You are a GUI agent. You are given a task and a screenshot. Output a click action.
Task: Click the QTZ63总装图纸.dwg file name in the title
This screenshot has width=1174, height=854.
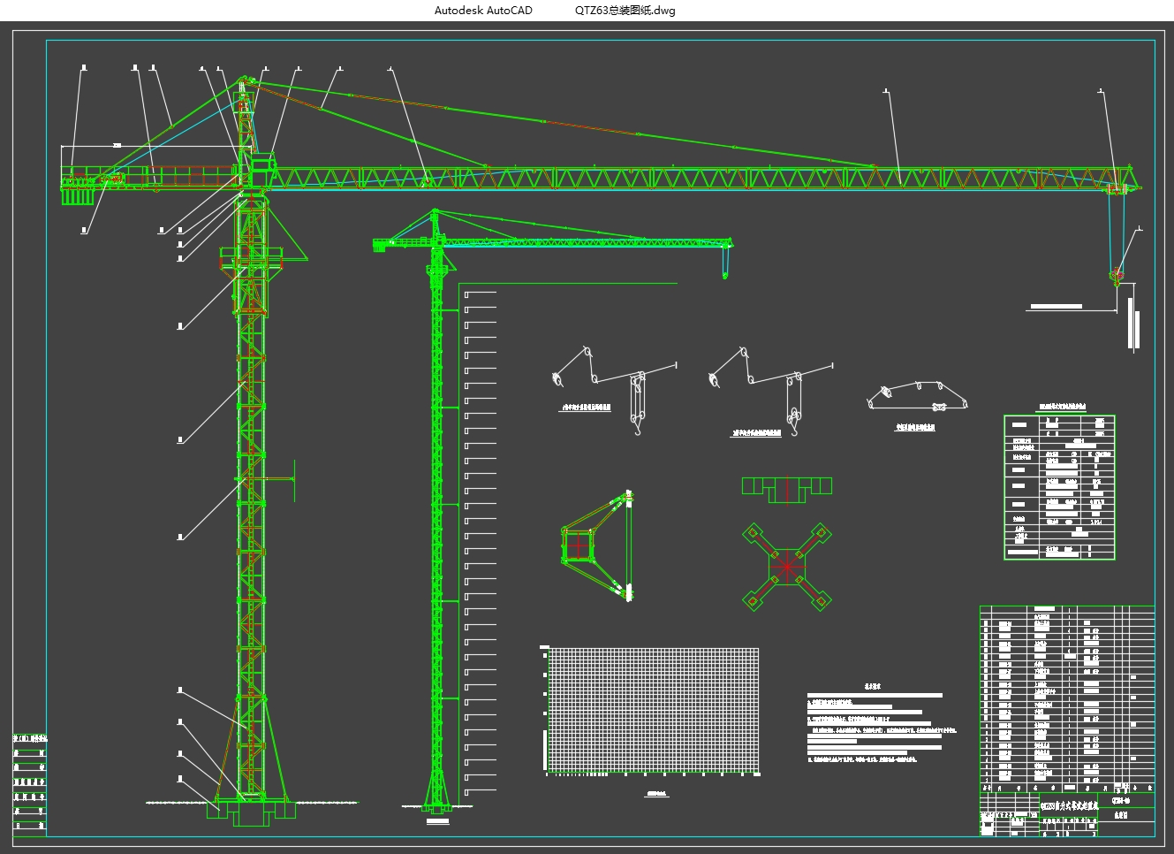pyautogui.click(x=625, y=11)
